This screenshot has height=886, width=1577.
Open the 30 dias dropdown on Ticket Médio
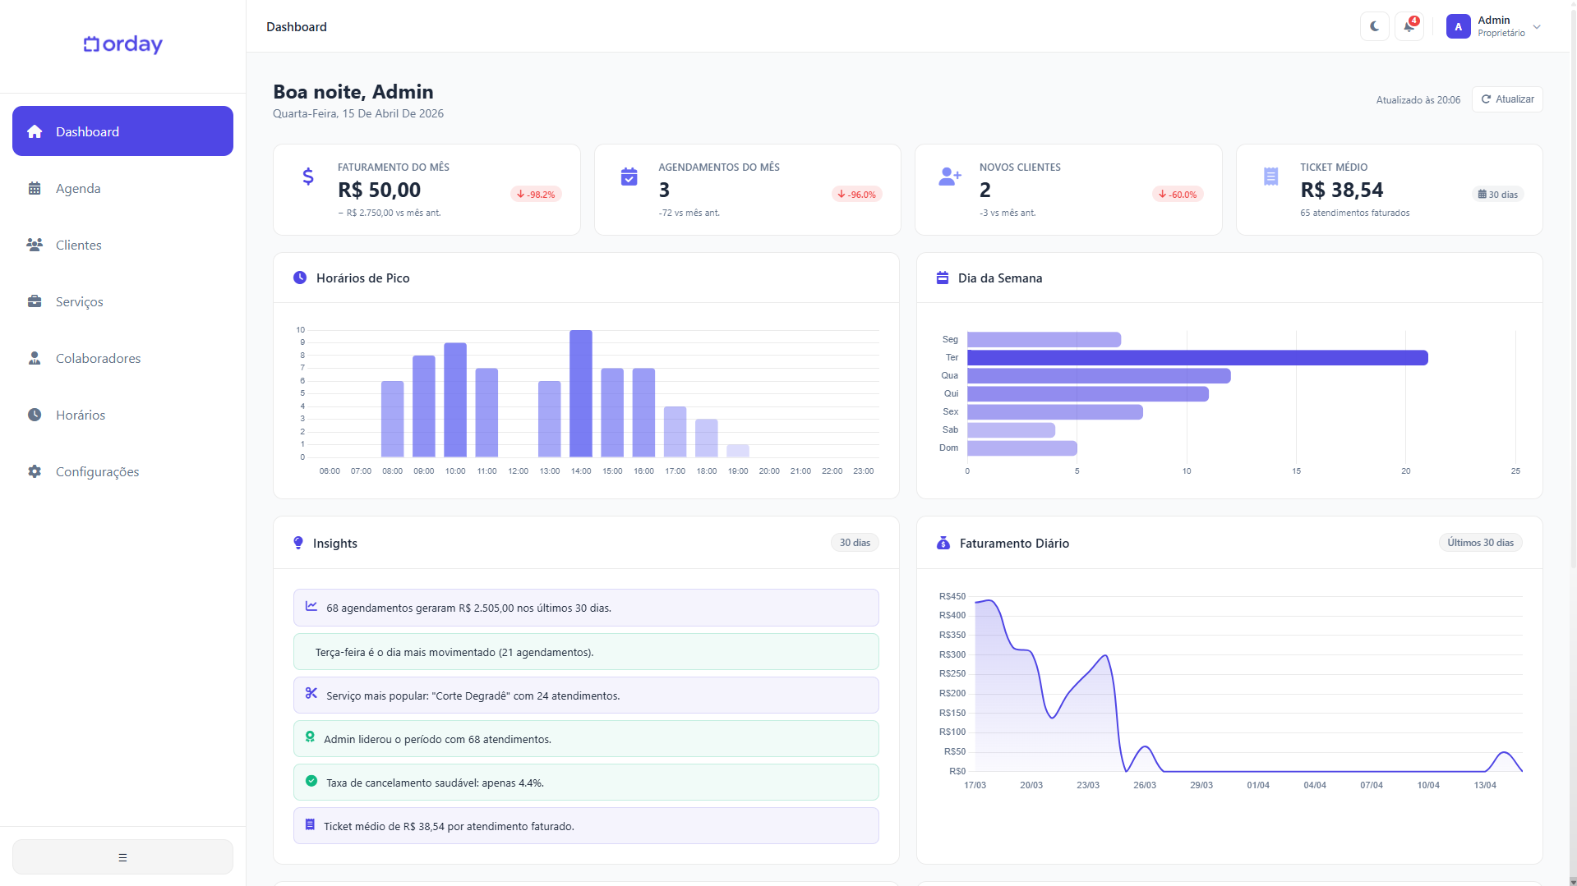(x=1497, y=194)
